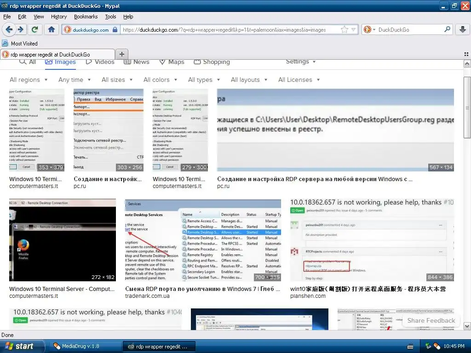
Task: Click the win10 planshen result title
Action: pyautogui.click(x=368, y=289)
